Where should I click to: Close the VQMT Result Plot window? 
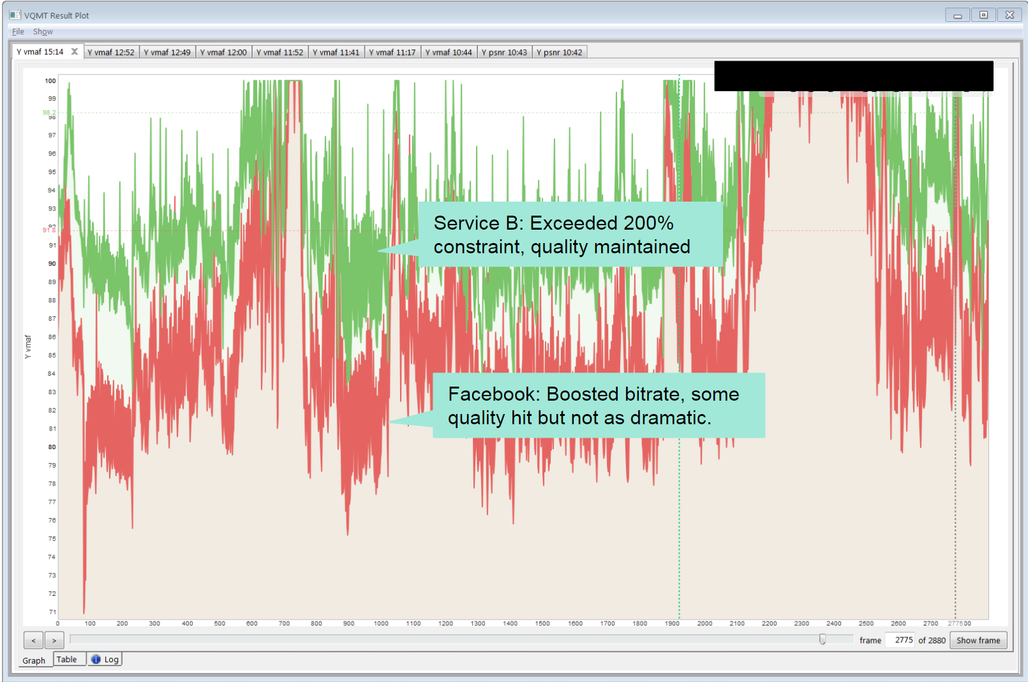click(1009, 15)
